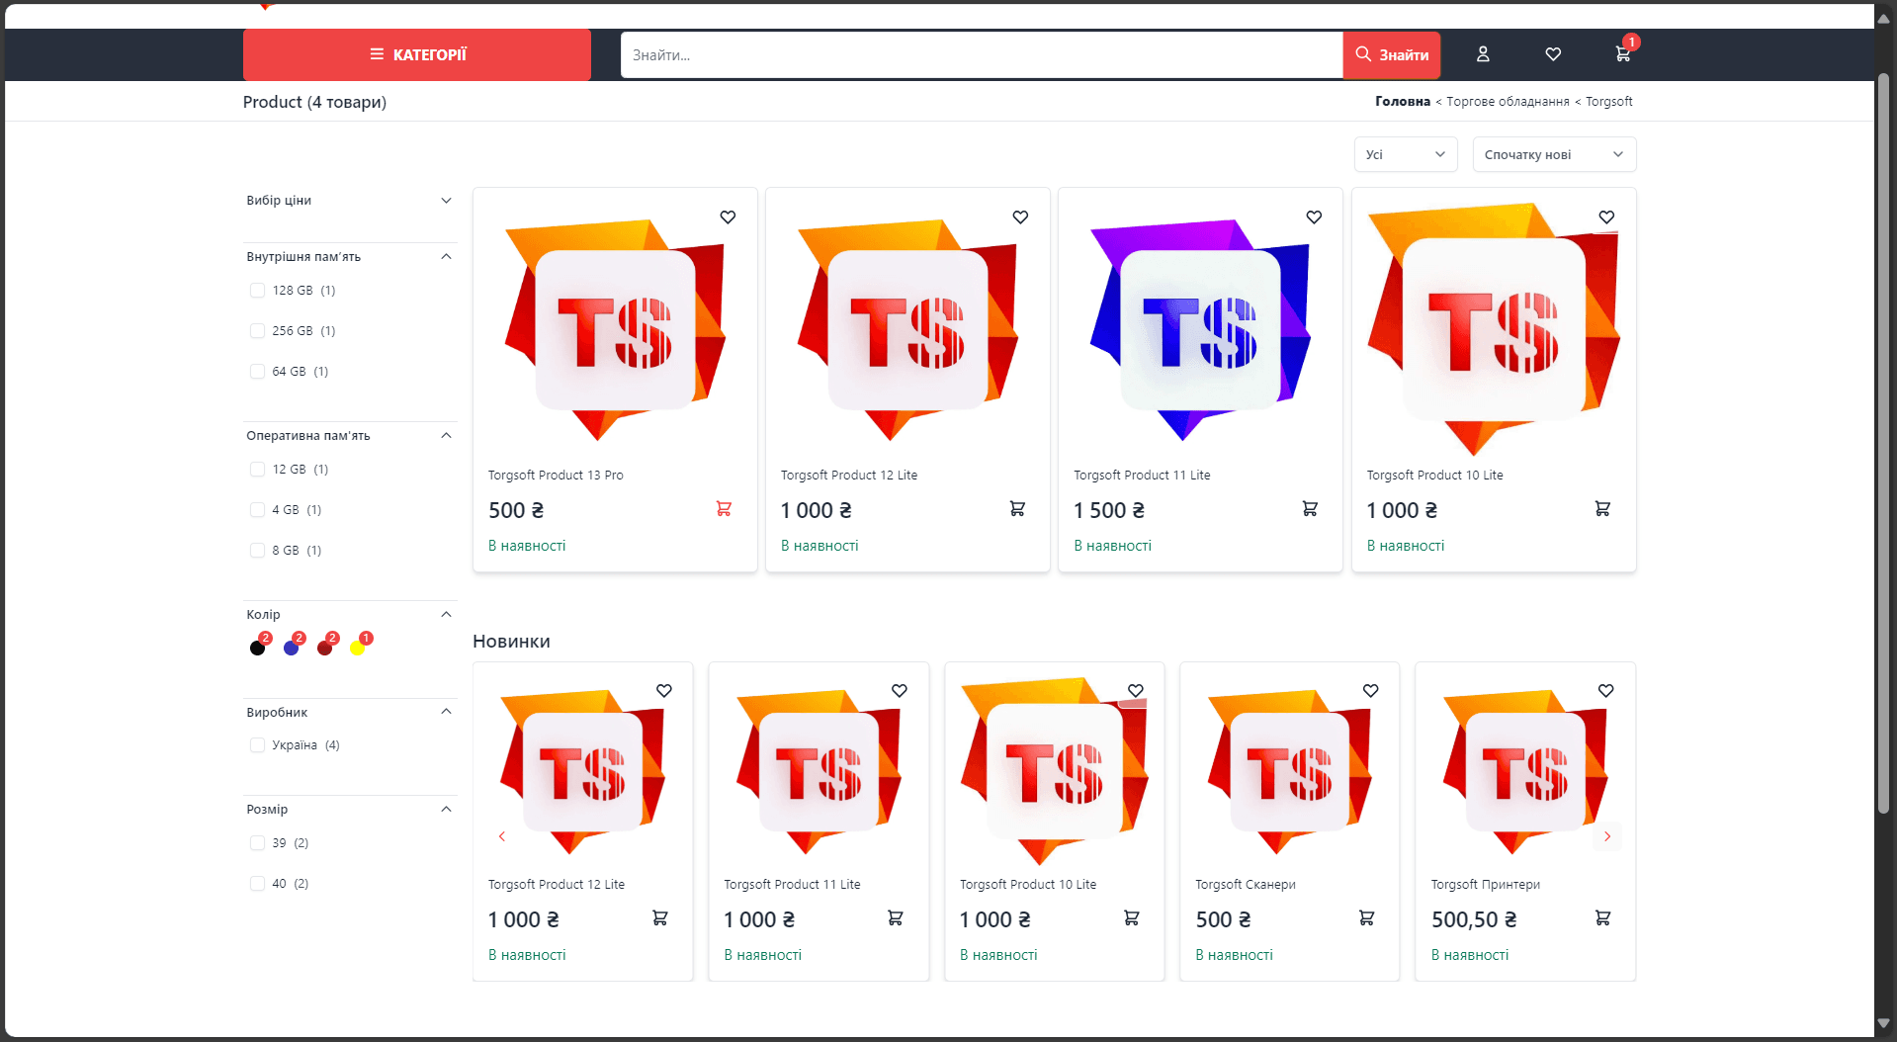Open the КАТЕГОРІЇ menu
Viewport: 1897px width, 1042px height.
click(417, 54)
